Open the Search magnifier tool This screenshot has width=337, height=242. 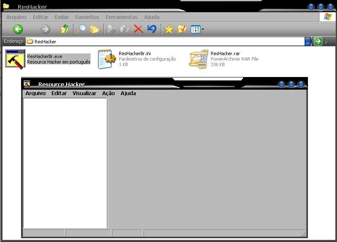coord(80,29)
